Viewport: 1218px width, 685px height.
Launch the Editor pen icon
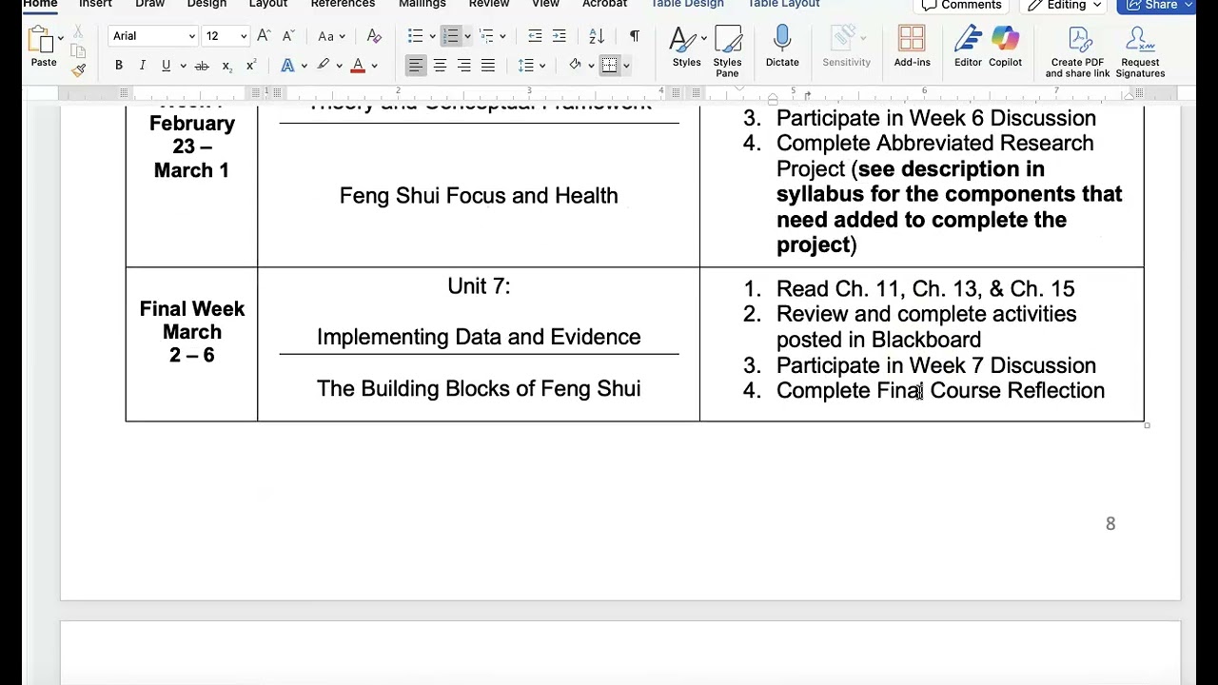tap(968, 47)
